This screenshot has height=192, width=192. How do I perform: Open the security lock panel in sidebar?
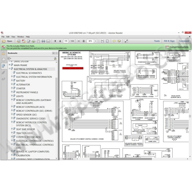point(3,53)
